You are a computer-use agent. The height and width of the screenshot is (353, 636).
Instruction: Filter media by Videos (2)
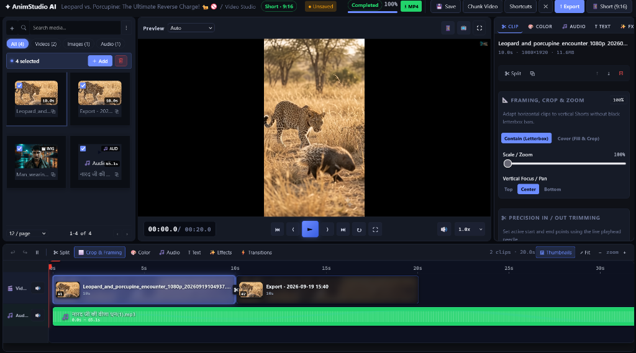coord(46,44)
